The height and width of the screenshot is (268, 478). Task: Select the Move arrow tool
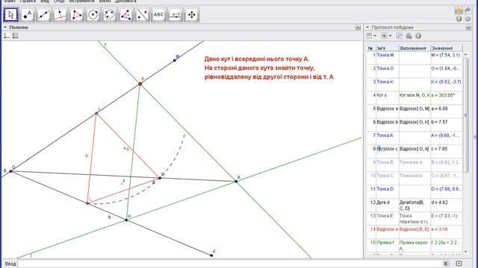point(11,15)
